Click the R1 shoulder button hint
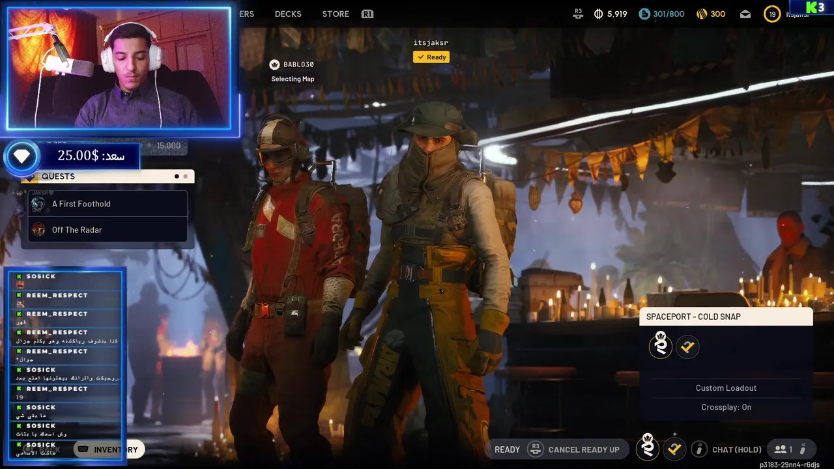834x469 pixels. (367, 14)
